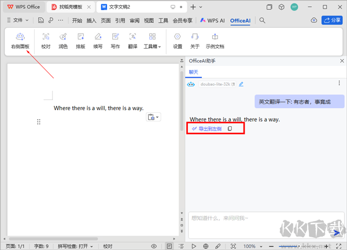Switch to outline view icon
The image size is (347, 250).
[181, 246]
